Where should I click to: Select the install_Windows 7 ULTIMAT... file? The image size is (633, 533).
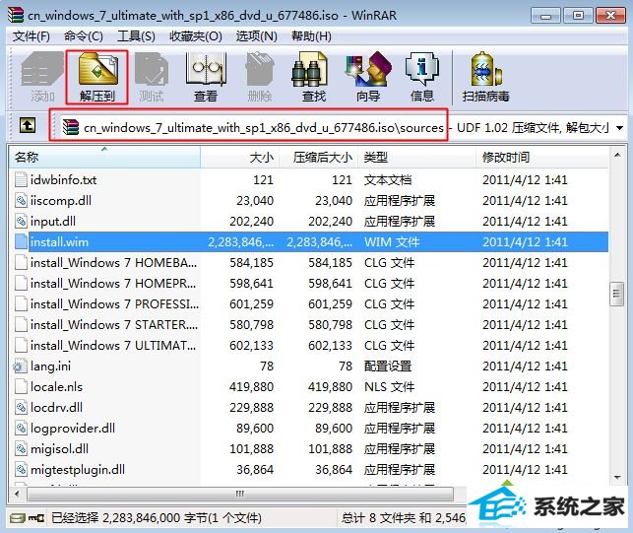(112, 345)
